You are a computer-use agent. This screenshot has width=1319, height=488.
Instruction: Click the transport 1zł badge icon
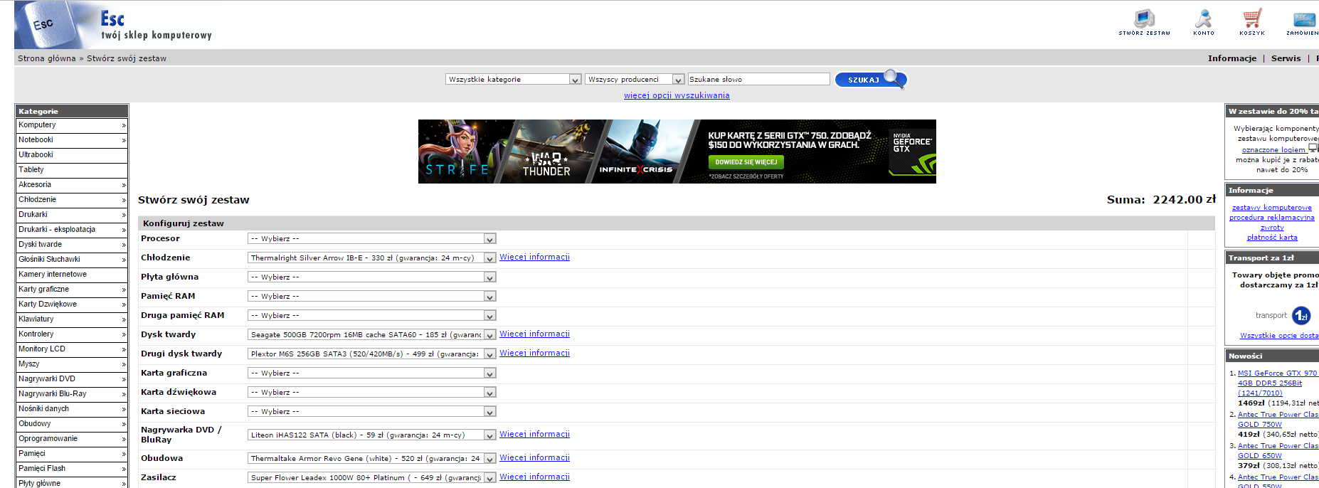click(x=1301, y=315)
